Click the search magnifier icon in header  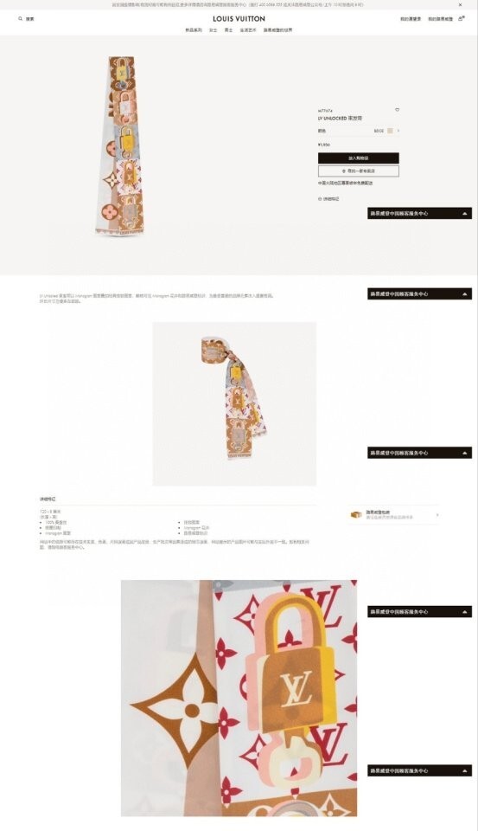click(21, 18)
